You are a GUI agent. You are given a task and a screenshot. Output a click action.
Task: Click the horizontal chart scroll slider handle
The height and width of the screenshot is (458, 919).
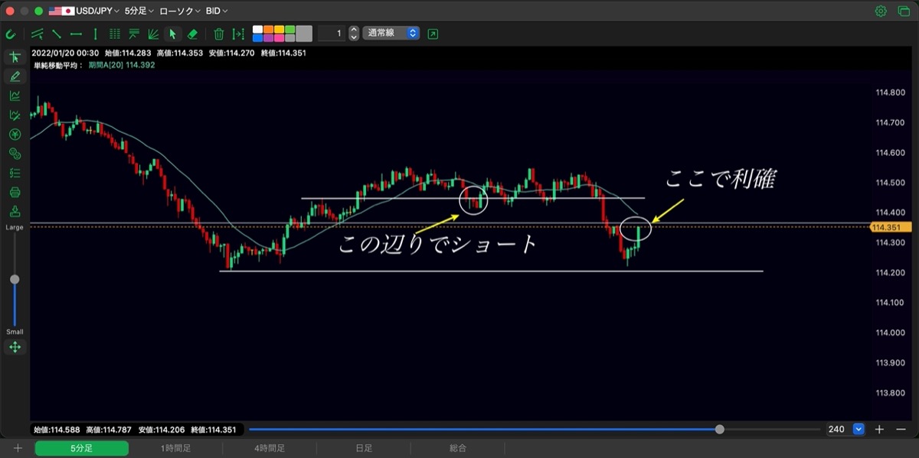tap(719, 430)
